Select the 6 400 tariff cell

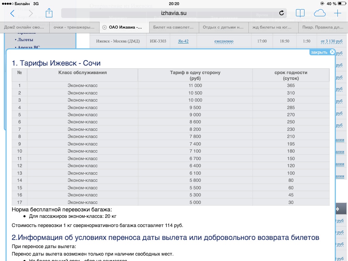195,166
